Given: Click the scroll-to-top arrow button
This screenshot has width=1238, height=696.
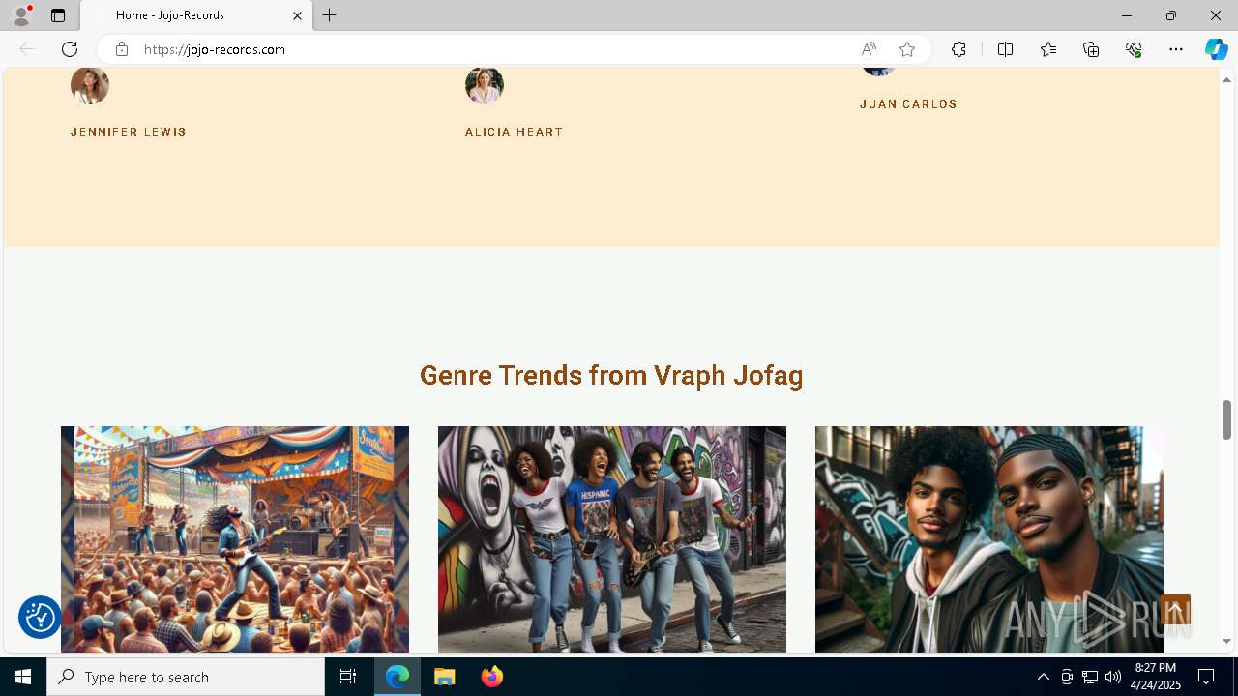Looking at the screenshot, I should 1175,611.
